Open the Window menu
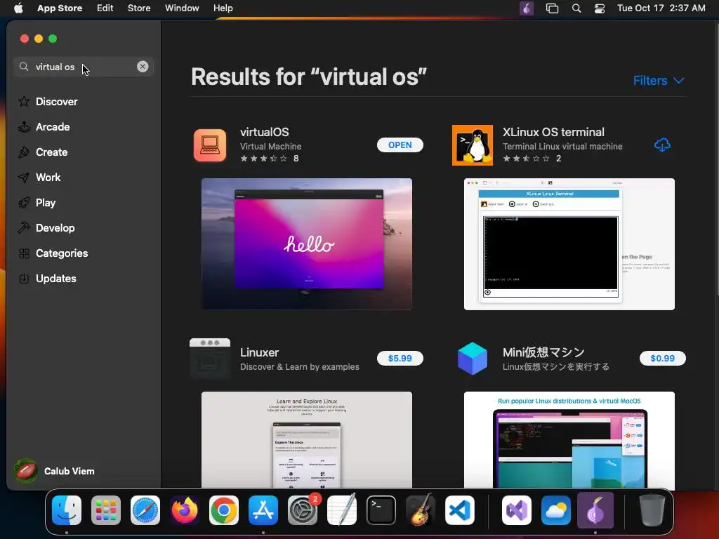The height and width of the screenshot is (539, 719). pyautogui.click(x=182, y=8)
